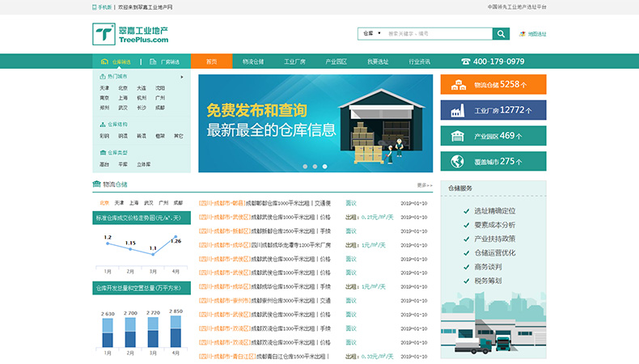Open the 仓库 search category dropdown

point(371,34)
